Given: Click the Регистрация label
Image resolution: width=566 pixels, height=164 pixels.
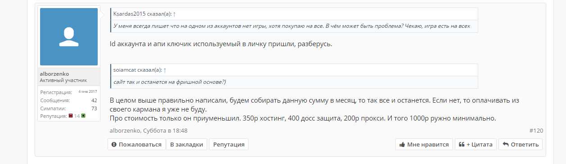Looking at the screenshot, I should click(x=56, y=92).
